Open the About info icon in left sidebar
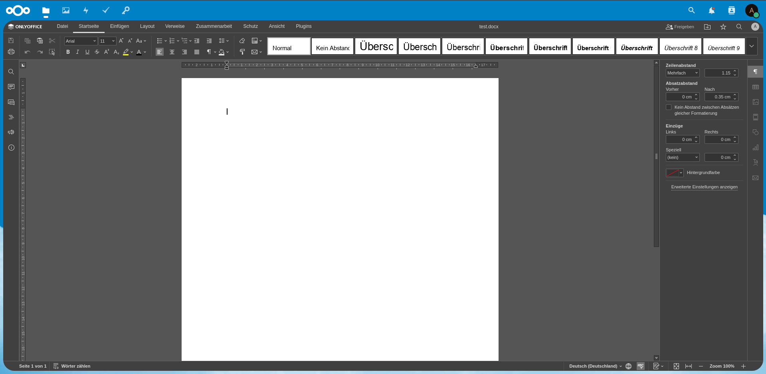The height and width of the screenshot is (374, 766). tap(11, 147)
